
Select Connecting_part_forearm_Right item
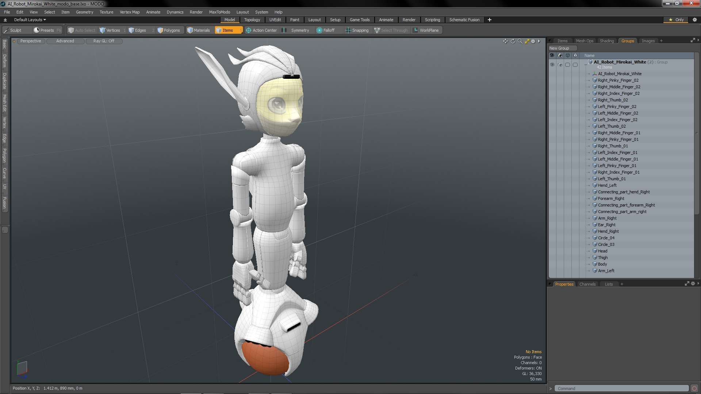626,205
